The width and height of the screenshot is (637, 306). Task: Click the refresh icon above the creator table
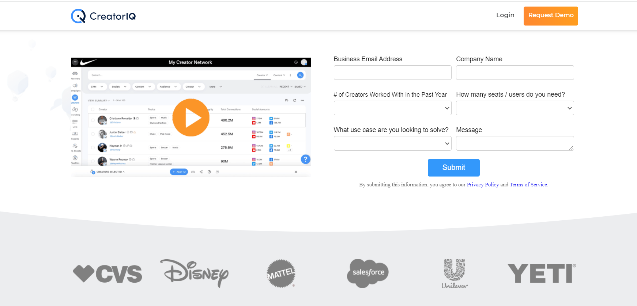pyautogui.click(x=294, y=100)
